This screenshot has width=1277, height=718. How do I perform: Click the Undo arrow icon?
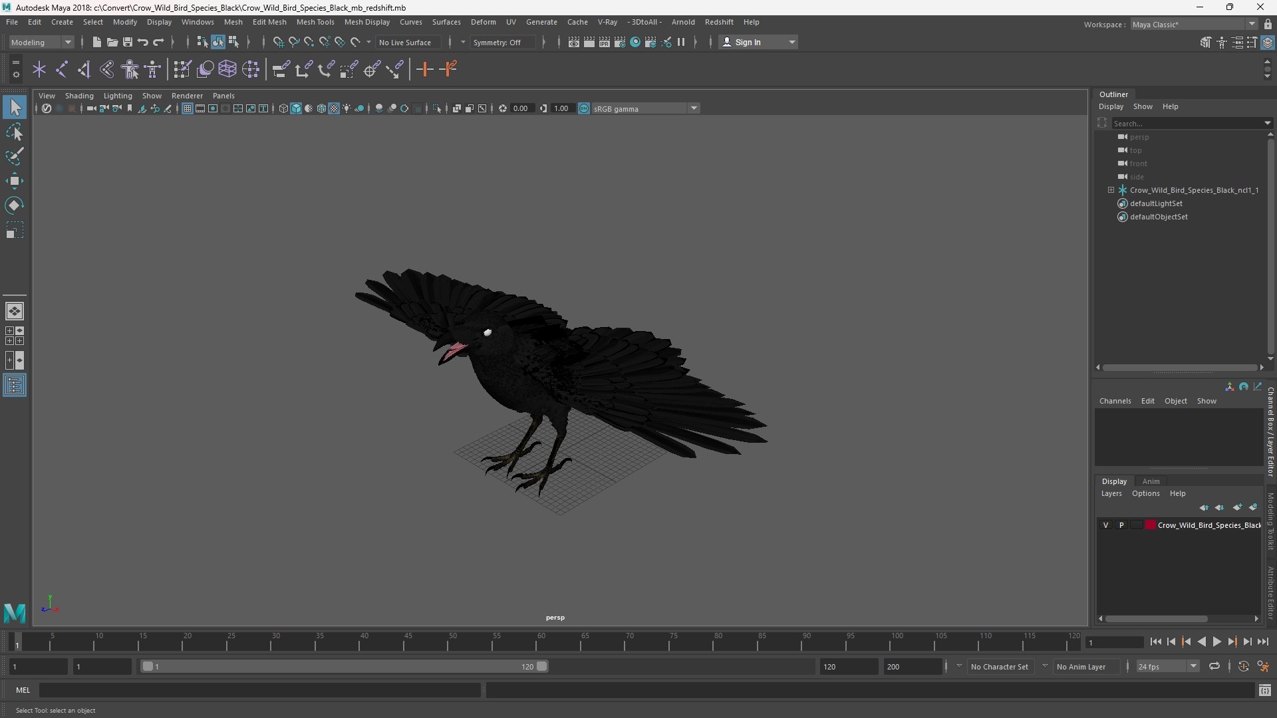(143, 42)
